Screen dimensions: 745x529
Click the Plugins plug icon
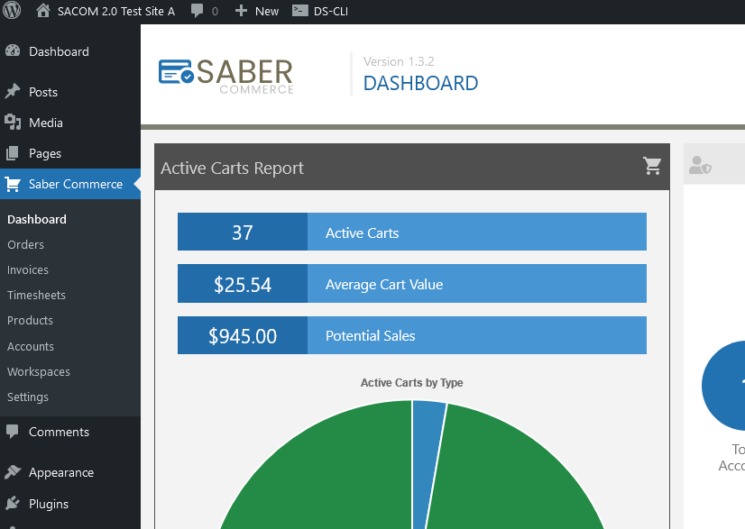13,504
